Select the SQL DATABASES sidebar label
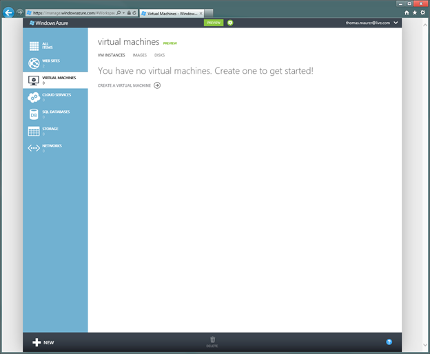This screenshot has width=430, height=354. pos(56,112)
